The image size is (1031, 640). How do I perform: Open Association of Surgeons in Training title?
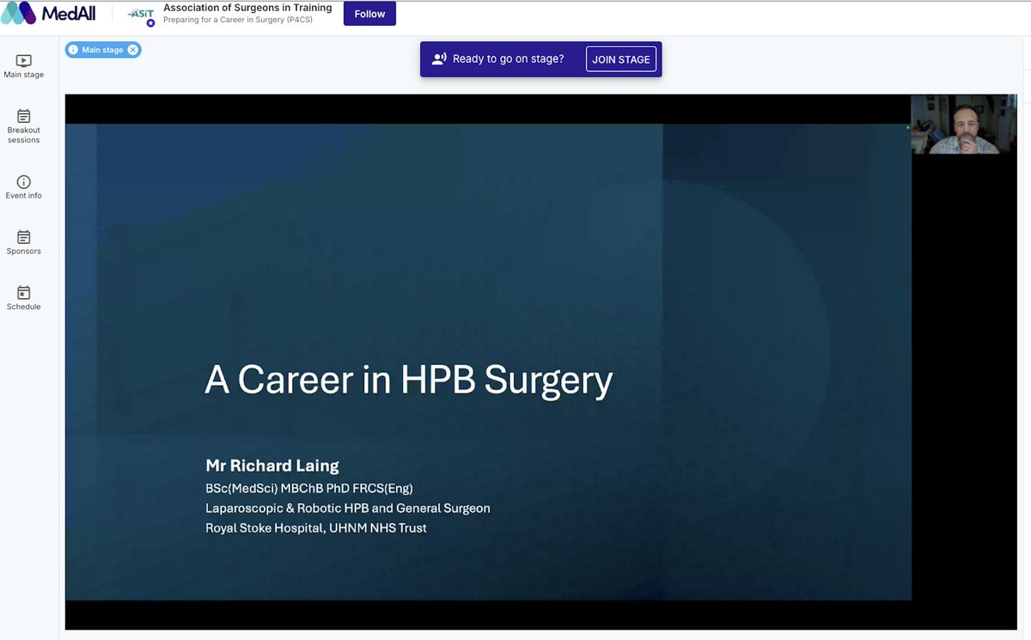247,9
